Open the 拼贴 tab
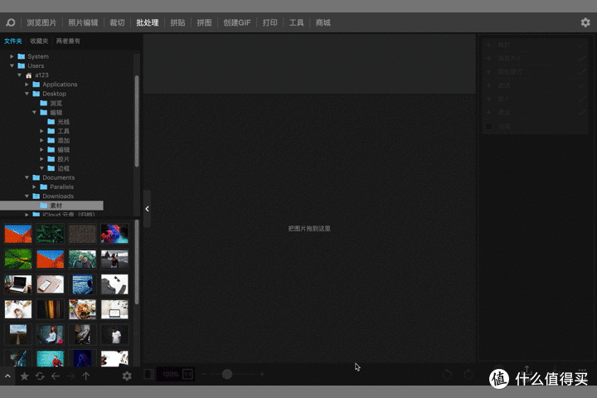This screenshot has width=597, height=398. (177, 22)
